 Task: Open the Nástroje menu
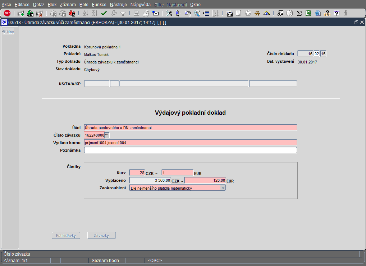[x=118, y=4]
